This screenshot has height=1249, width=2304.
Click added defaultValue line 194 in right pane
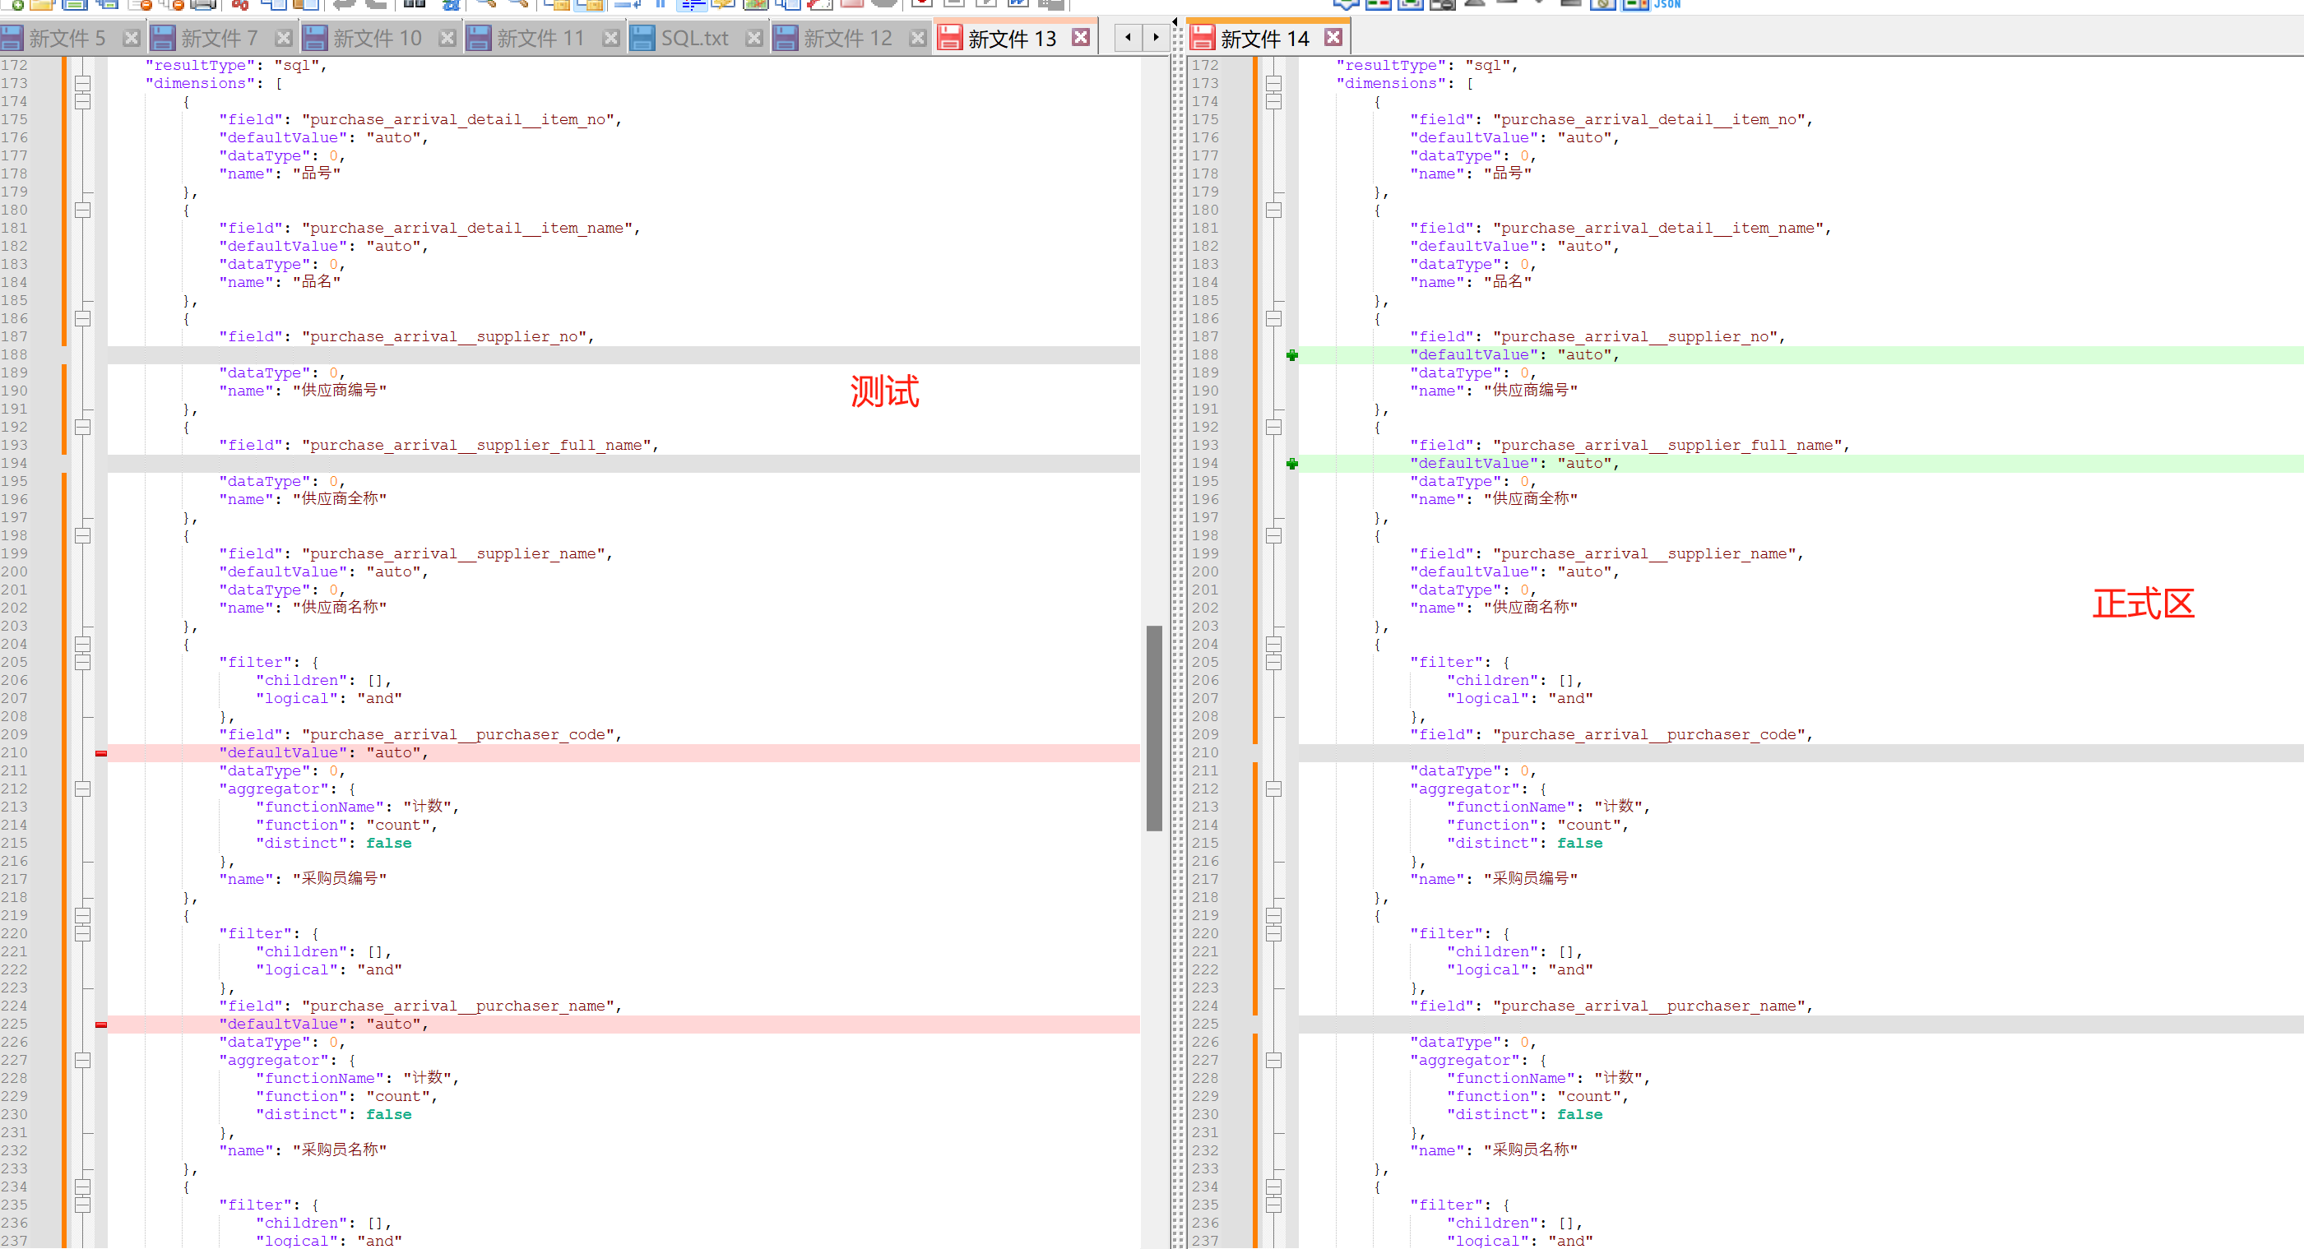coord(1801,464)
